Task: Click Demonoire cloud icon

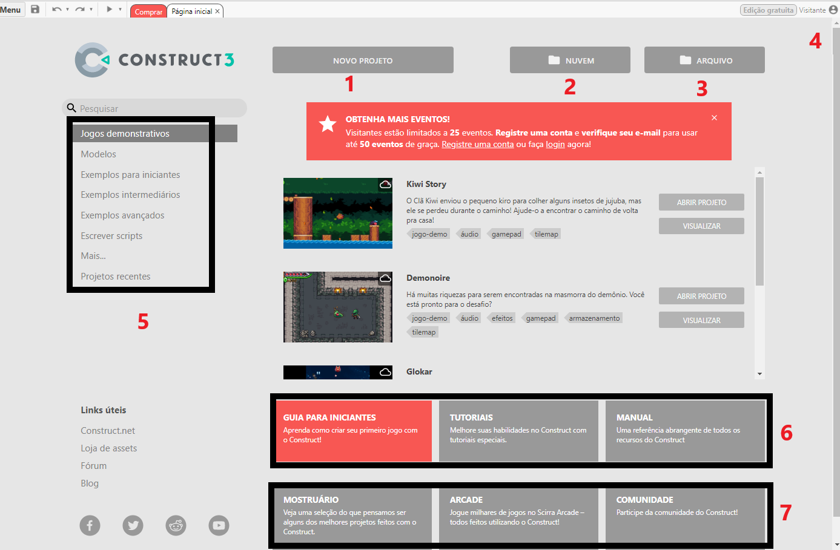Action: point(385,278)
